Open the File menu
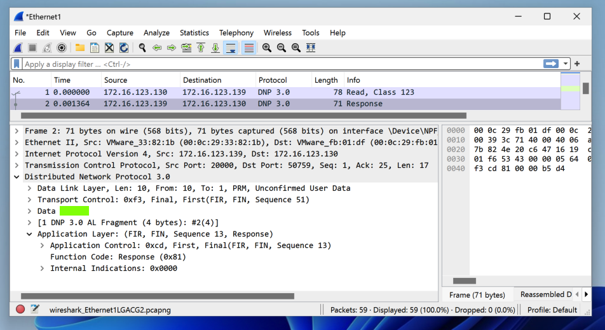The height and width of the screenshot is (330, 605). click(x=20, y=33)
